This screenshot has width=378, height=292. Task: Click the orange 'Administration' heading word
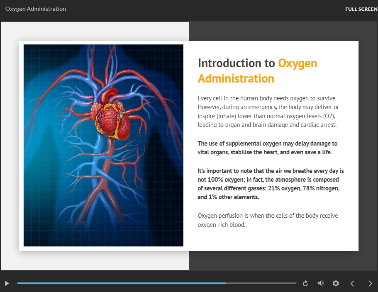[x=236, y=78]
